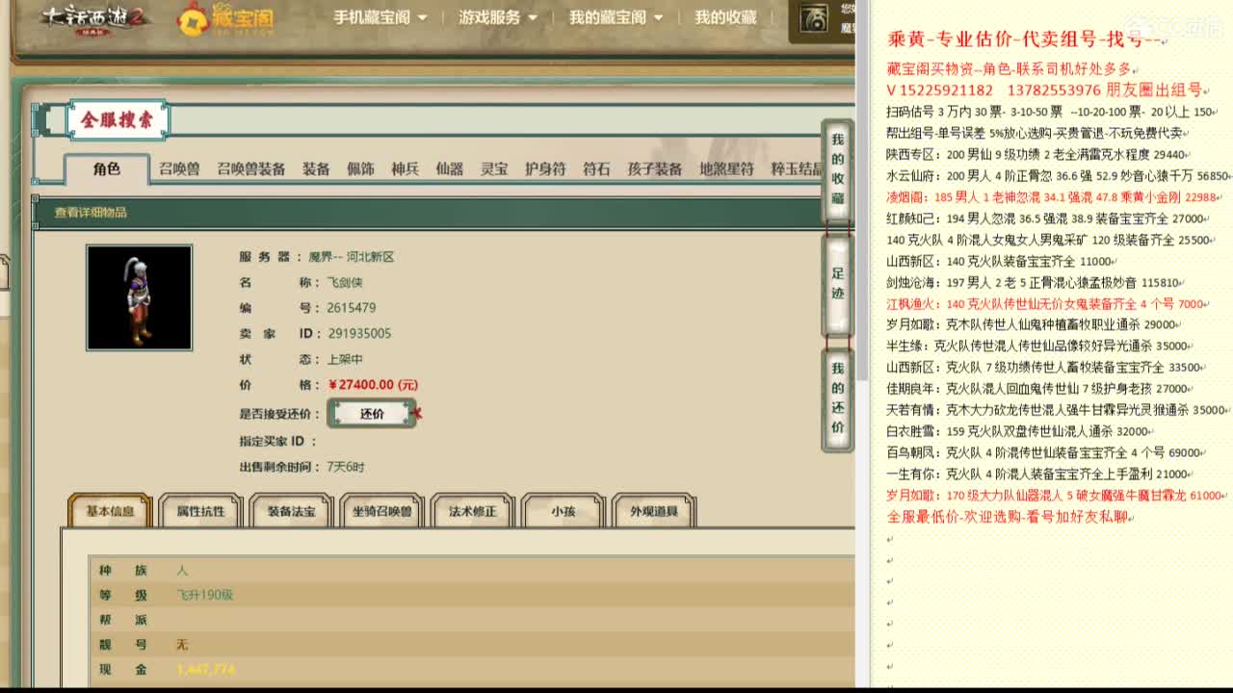
Task: Select the 召唤兽 category tab
Action: pyautogui.click(x=179, y=169)
